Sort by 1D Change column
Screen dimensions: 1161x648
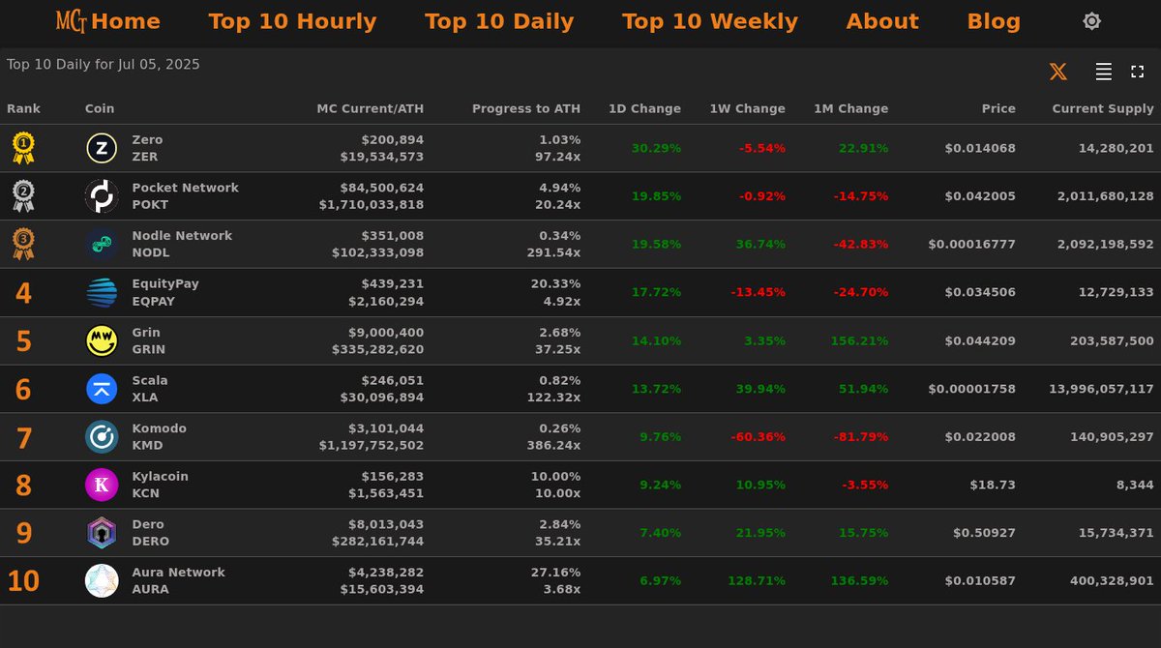tap(644, 108)
